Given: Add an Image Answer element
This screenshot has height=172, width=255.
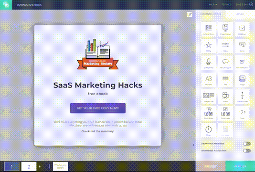Looking at the screenshot, I should point(225,30).
